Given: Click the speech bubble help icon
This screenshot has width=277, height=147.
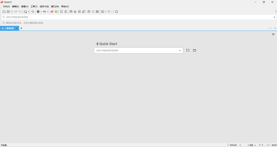Looking at the screenshot, I should tap(116, 12).
